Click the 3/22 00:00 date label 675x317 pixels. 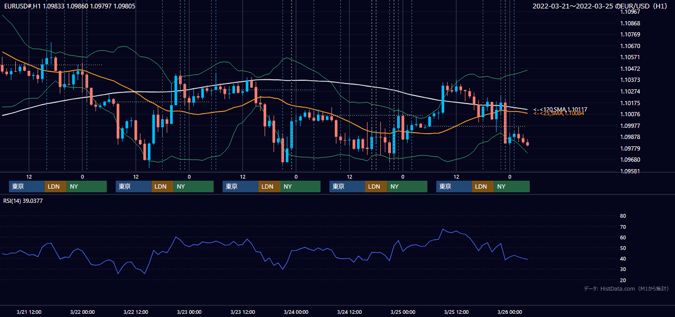(x=82, y=312)
